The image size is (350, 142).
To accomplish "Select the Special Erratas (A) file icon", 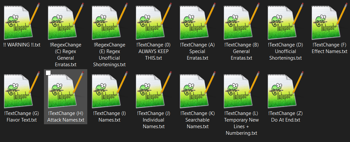I will click(x=198, y=21).
